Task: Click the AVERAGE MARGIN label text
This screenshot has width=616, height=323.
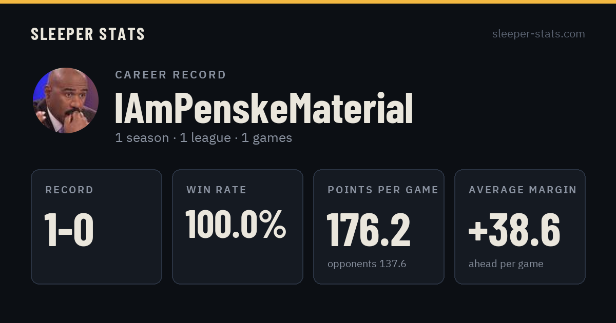Action: coord(523,190)
